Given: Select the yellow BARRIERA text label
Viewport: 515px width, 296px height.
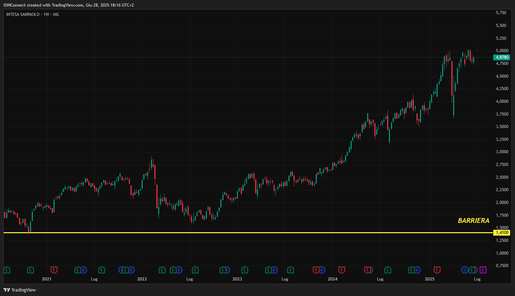Looking at the screenshot, I should (474, 220).
